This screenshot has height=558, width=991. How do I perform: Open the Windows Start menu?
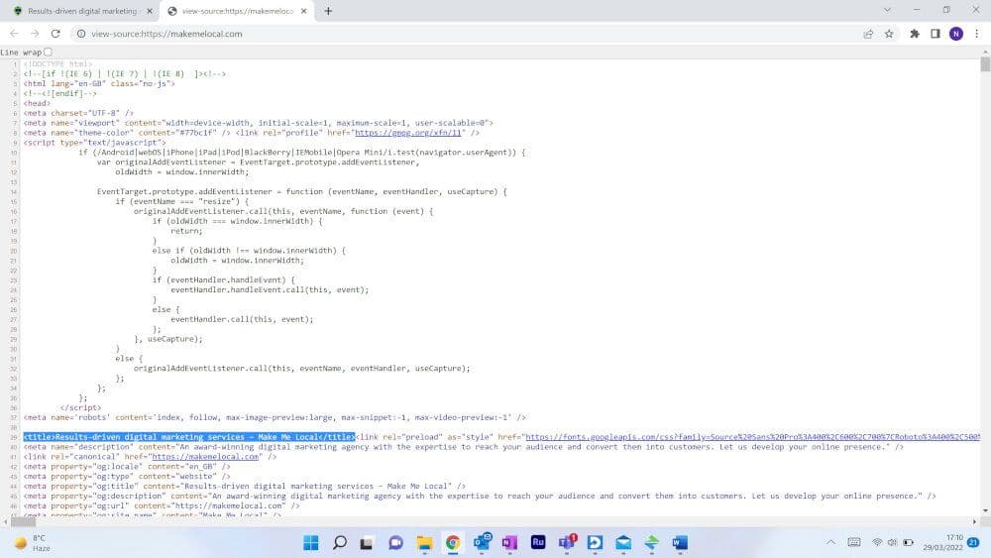pyautogui.click(x=309, y=542)
